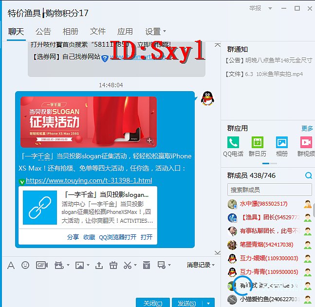Switch to 聊天 tab

pyautogui.click(x=16, y=32)
